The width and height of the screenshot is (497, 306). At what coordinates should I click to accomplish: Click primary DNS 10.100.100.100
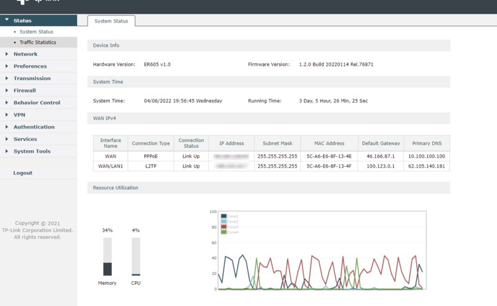(427, 156)
